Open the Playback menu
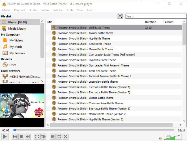The width and height of the screenshot is (187, 141). tap(20, 10)
